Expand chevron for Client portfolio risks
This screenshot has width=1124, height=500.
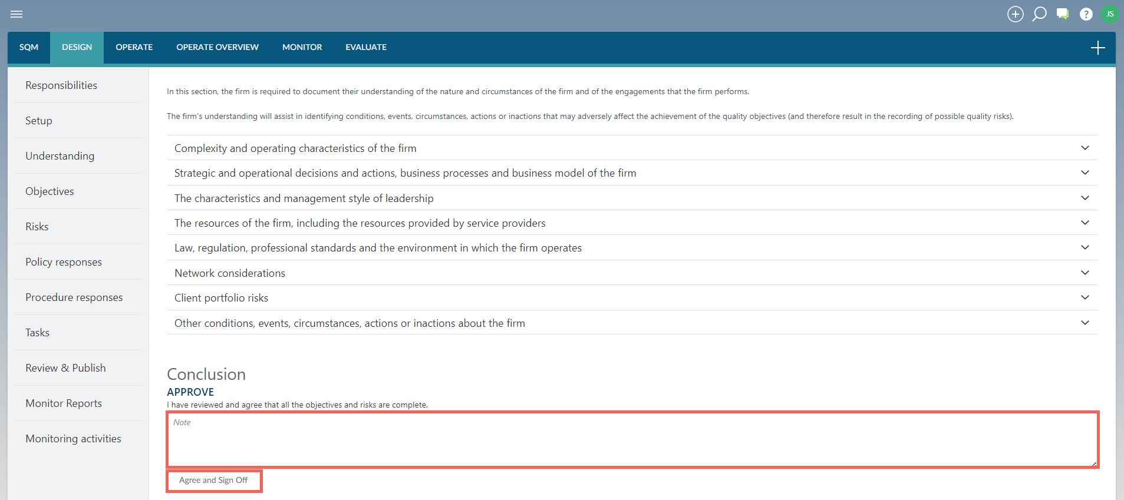pyautogui.click(x=1085, y=297)
